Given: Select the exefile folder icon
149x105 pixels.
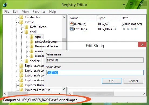Looking at the screenshot, I should coord(21,22).
